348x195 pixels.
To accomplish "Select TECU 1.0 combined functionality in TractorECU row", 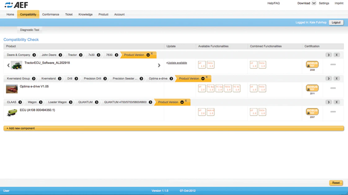I will click(x=262, y=65).
